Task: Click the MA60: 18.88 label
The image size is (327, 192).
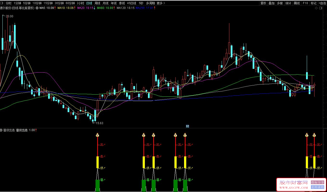Action: point(105,8)
